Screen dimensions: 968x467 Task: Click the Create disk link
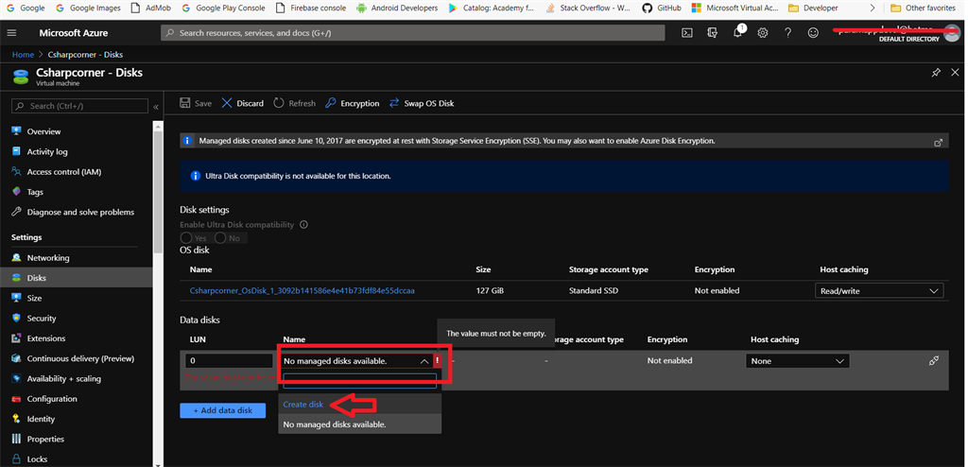coord(303,405)
